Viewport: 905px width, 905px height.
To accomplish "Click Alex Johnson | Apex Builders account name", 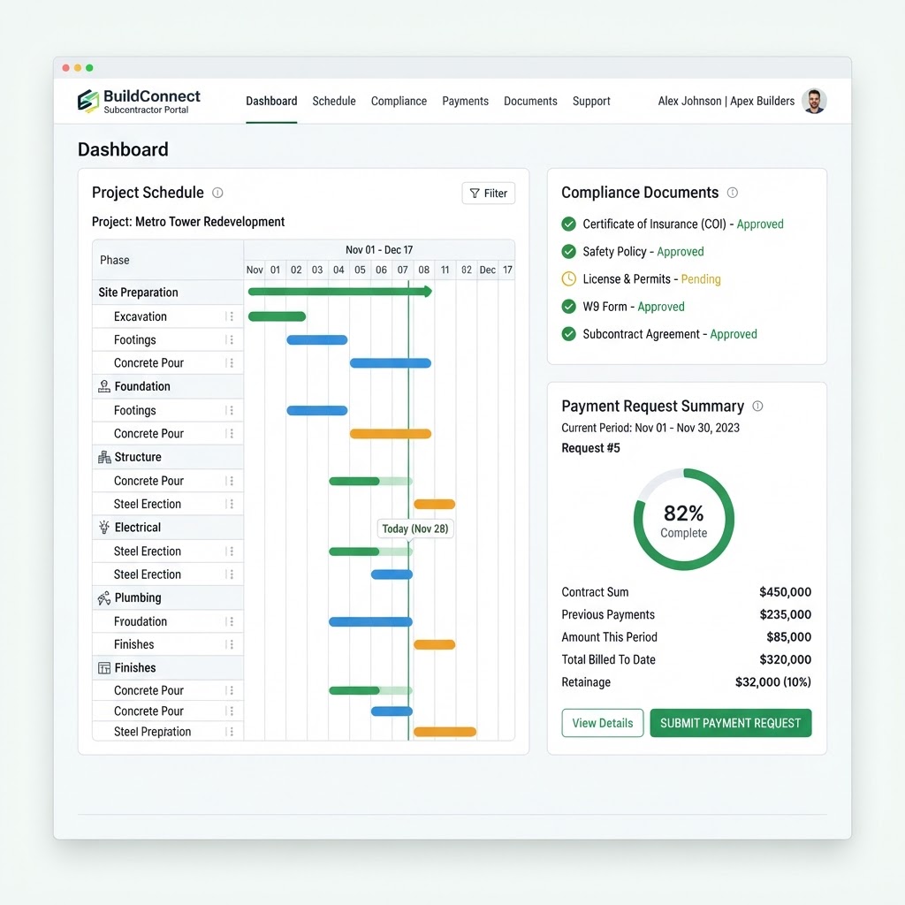I will 726,101.
